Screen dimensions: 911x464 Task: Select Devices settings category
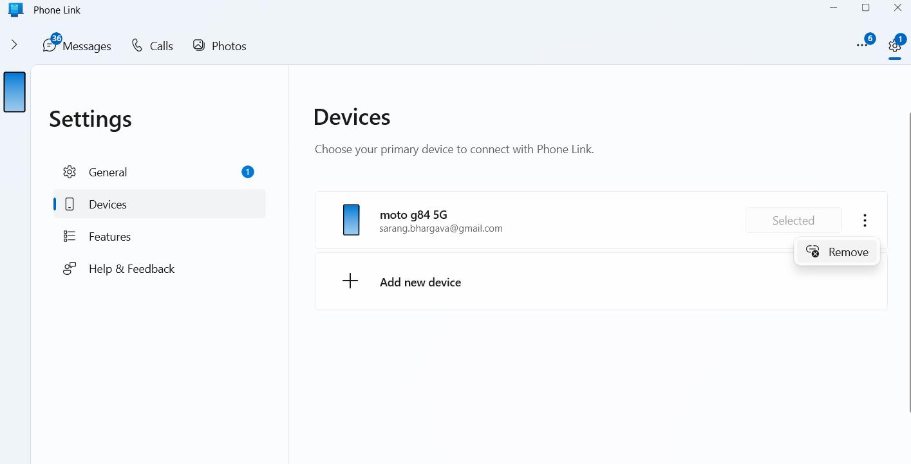(108, 205)
